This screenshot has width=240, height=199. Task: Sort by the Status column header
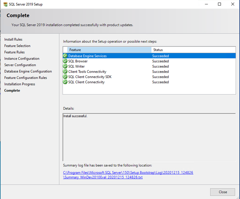pyautogui.click(x=194, y=50)
